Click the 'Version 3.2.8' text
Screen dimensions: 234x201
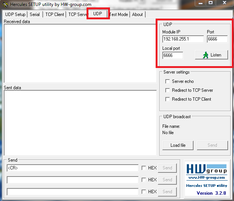pyautogui.click(x=211, y=193)
